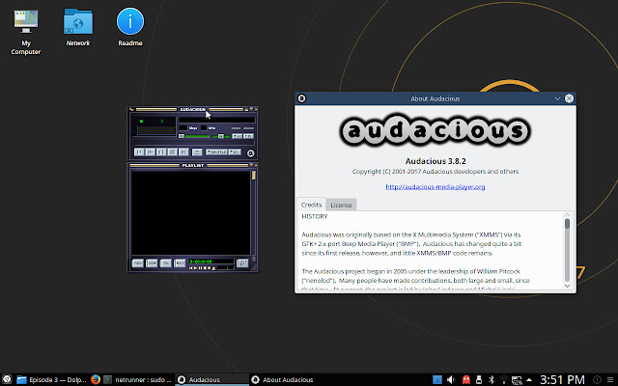618x386 pixels.
Task: Start playback with the large Play button
Action: coord(151,152)
